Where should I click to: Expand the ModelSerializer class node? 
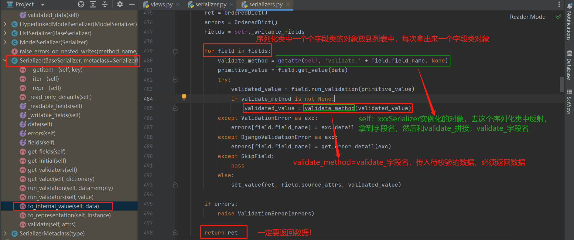click(5, 42)
